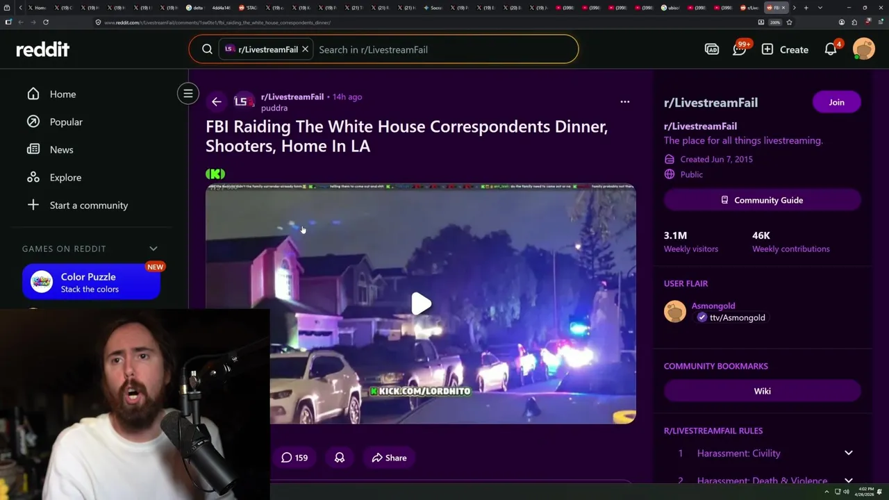Image resolution: width=889 pixels, height=500 pixels.
Task: Click the '3.1M' weekly visitors stat
Action: (x=675, y=235)
